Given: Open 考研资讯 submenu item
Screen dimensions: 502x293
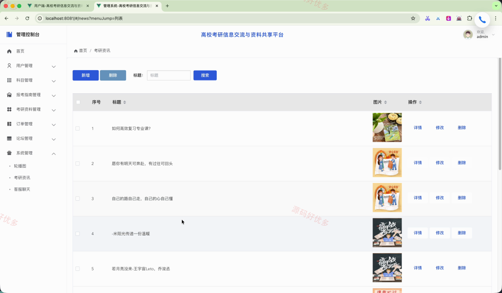Looking at the screenshot, I should click(x=22, y=178).
